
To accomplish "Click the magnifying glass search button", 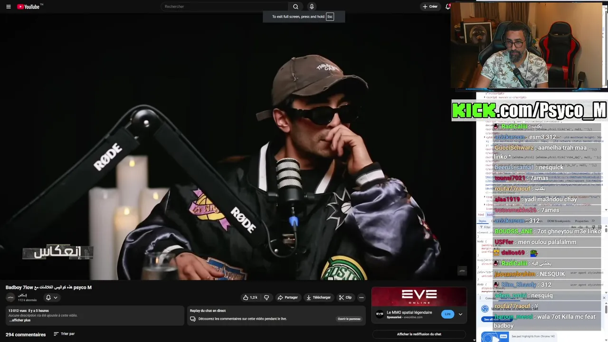I will pyautogui.click(x=295, y=7).
